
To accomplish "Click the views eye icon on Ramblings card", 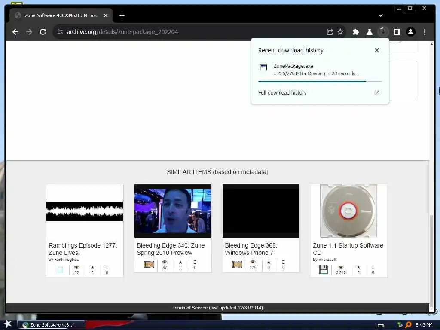I will click(76, 267).
